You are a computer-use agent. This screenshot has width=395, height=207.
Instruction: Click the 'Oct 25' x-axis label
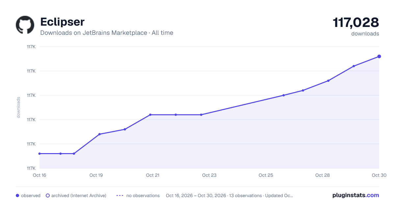266,175
